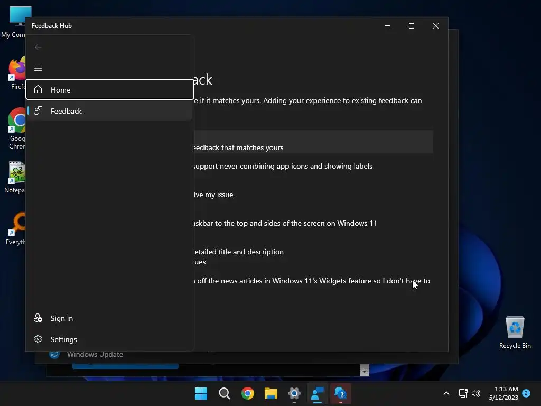
Task: Select the Notepad++ desktop shortcut
Action: point(15,177)
